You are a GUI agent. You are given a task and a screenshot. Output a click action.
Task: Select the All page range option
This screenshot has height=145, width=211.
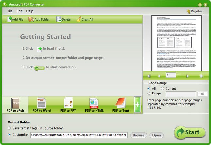coord(149,89)
